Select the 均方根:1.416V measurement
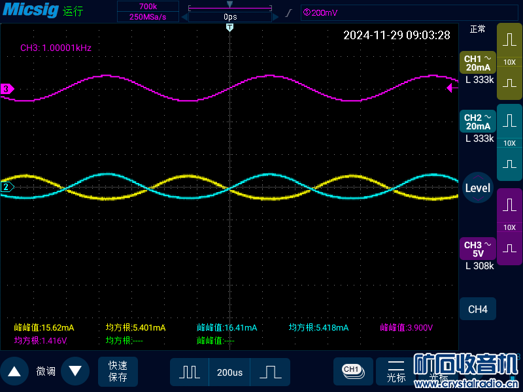 [41, 340]
